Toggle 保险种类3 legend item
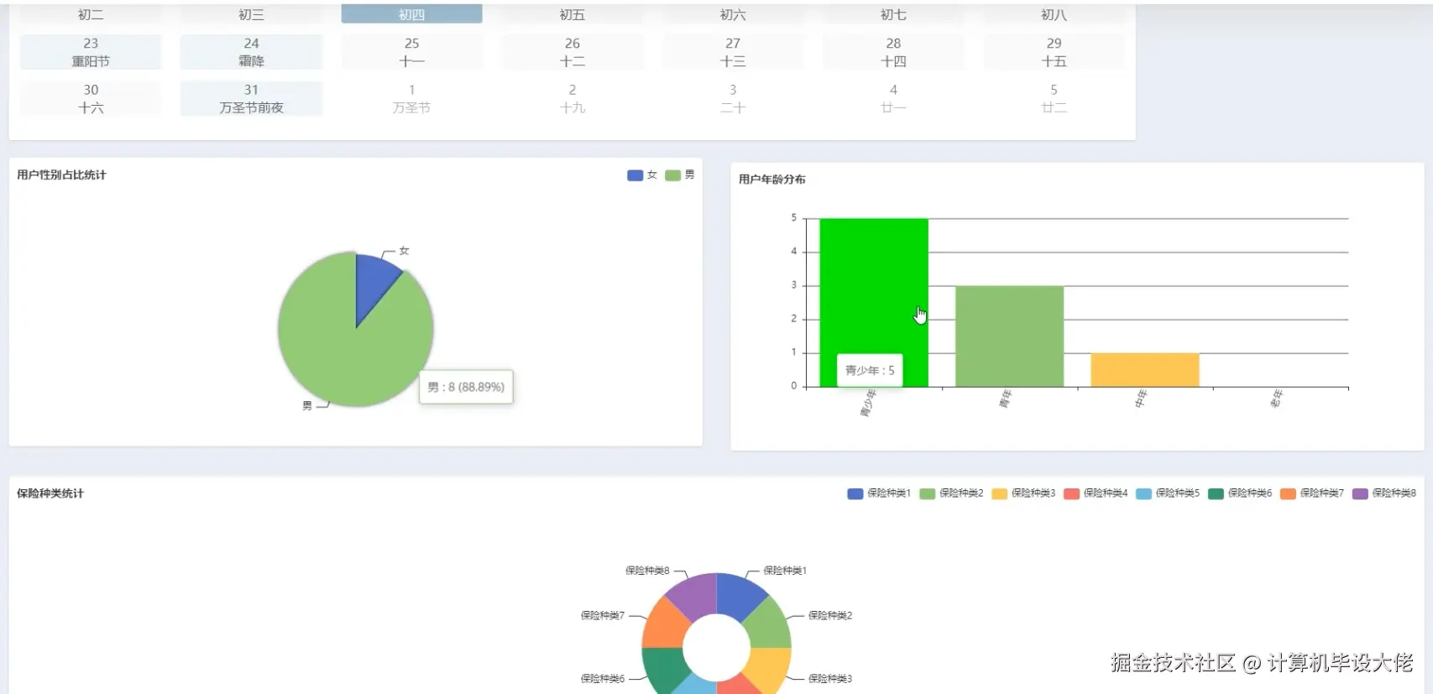The image size is (1433, 694). click(x=1023, y=493)
